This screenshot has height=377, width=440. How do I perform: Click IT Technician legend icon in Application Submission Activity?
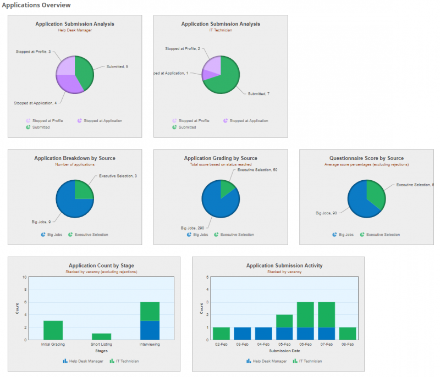pyautogui.click(x=296, y=361)
